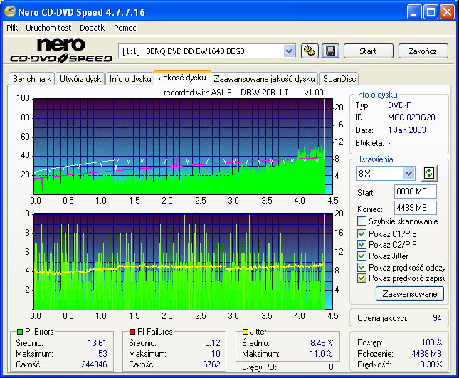Switch to the ScanDisc tab

tap(339, 79)
